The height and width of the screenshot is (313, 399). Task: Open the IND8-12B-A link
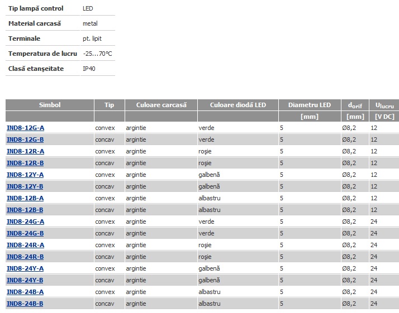[x=25, y=198]
